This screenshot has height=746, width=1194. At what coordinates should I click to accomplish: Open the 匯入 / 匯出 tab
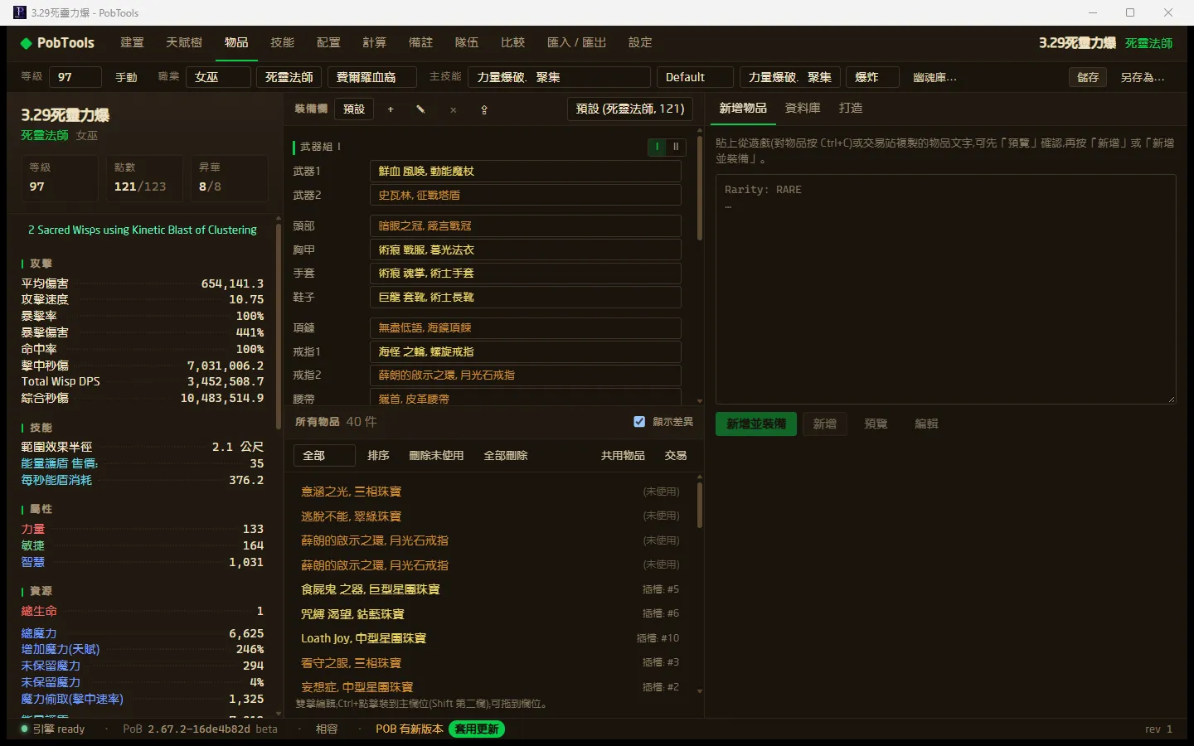pos(576,43)
